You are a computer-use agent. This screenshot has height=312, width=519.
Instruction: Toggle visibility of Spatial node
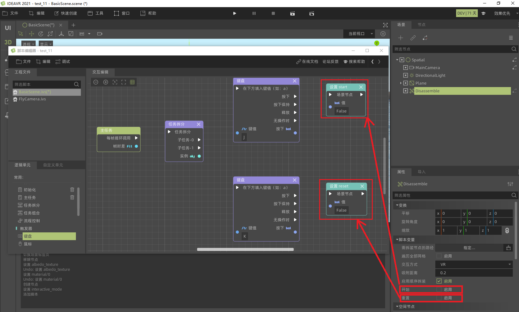click(402, 60)
